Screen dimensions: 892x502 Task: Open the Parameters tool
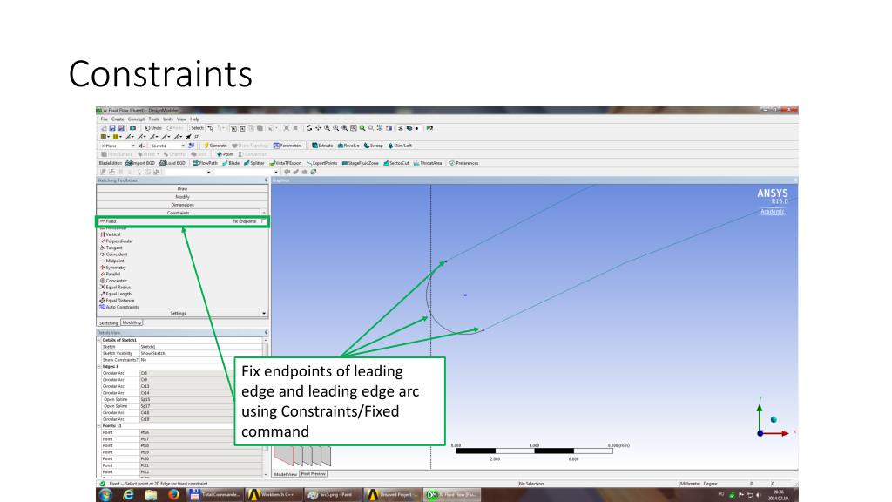tap(287, 146)
